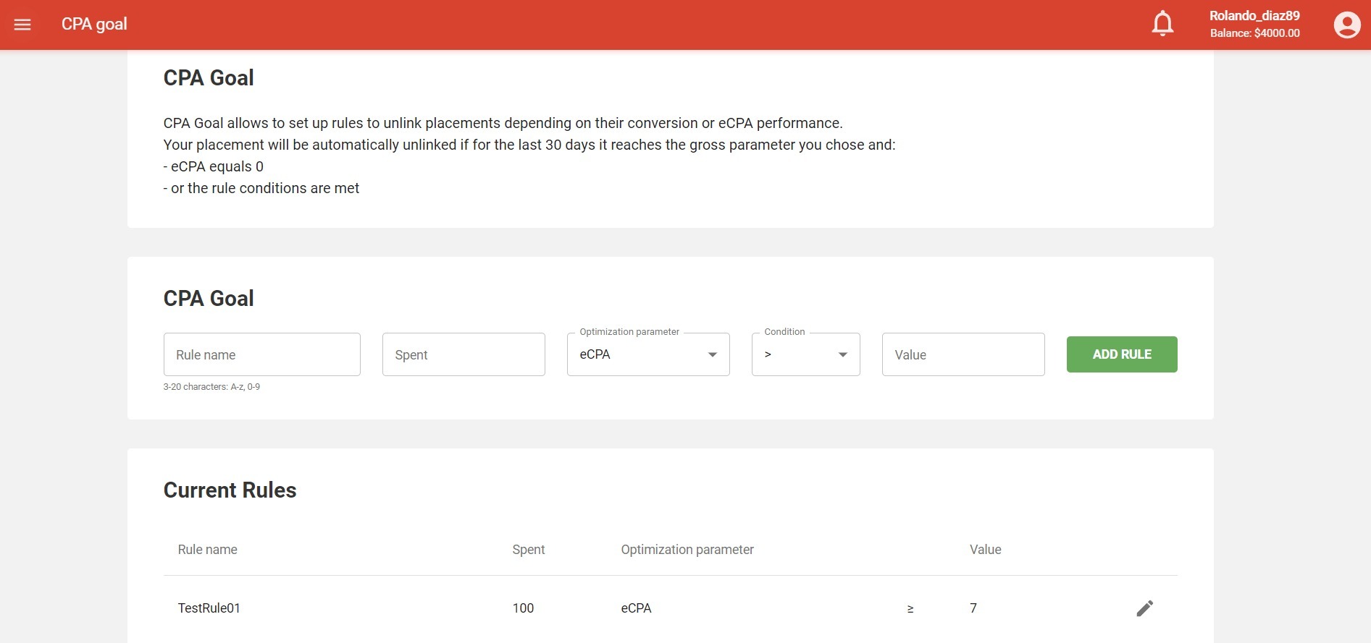Click the Balance: $4000.00 text
Image resolution: width=1371 pixels, height=643 pixels.
click(x=1254, y=33)
